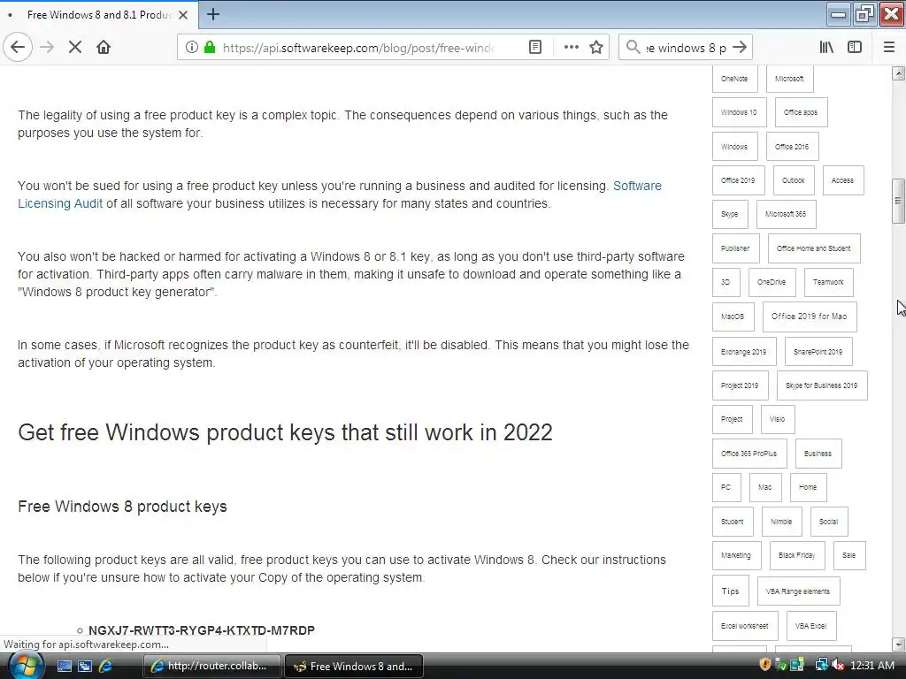Image resolution: width=906 pixels, height=679 pixels.
Task: Open the Microsoft 365 tag
Action: point(786,214)
